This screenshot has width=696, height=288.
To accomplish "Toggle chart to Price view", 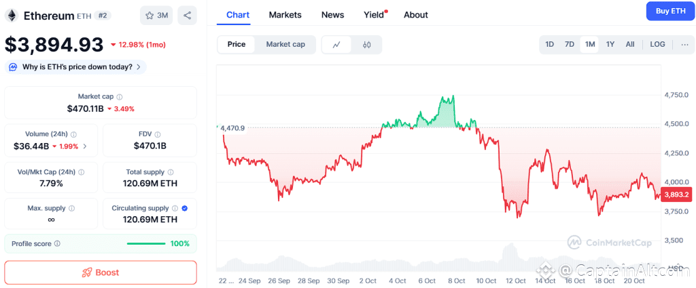I will pyautogui.click(x=237, y=45).
